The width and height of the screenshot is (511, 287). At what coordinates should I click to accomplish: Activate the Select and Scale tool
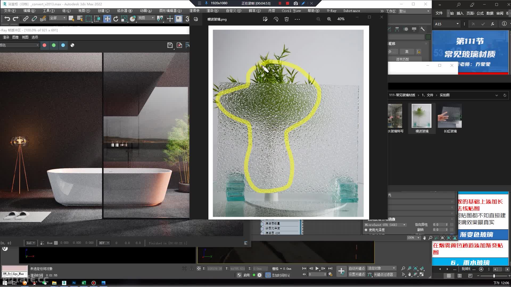pos(124,19)
